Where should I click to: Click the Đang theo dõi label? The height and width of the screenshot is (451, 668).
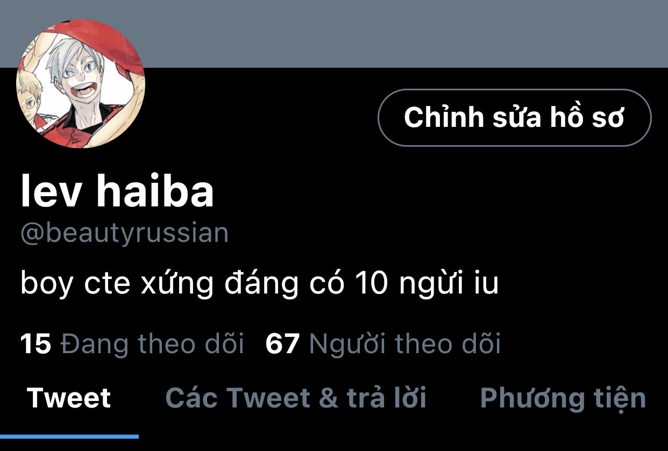pyautogui.click(x=152, y=344)
